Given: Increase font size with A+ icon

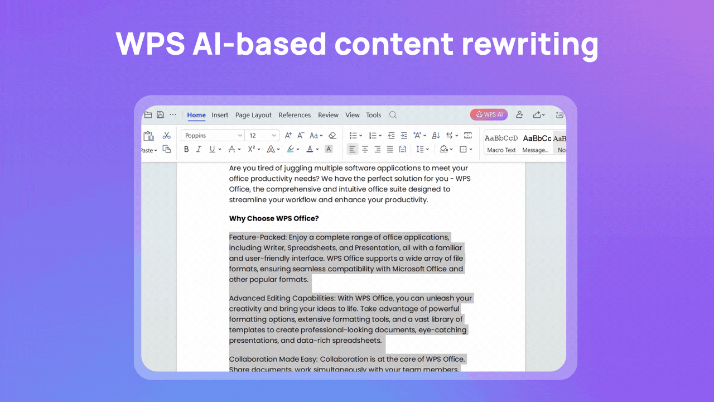Looking at the screenshot, I should point(288,136).
